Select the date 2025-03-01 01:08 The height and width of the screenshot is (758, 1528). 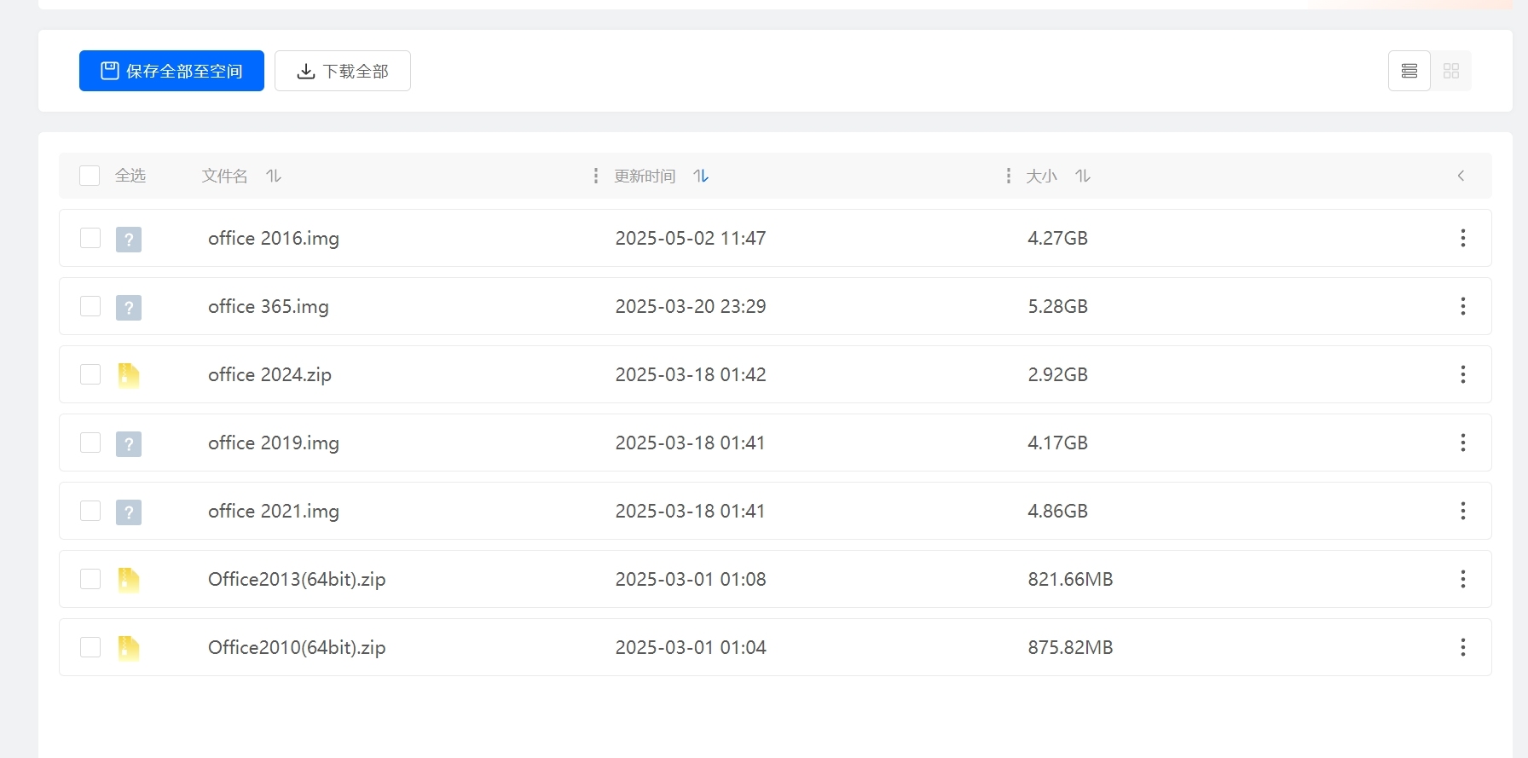[691, 579]
